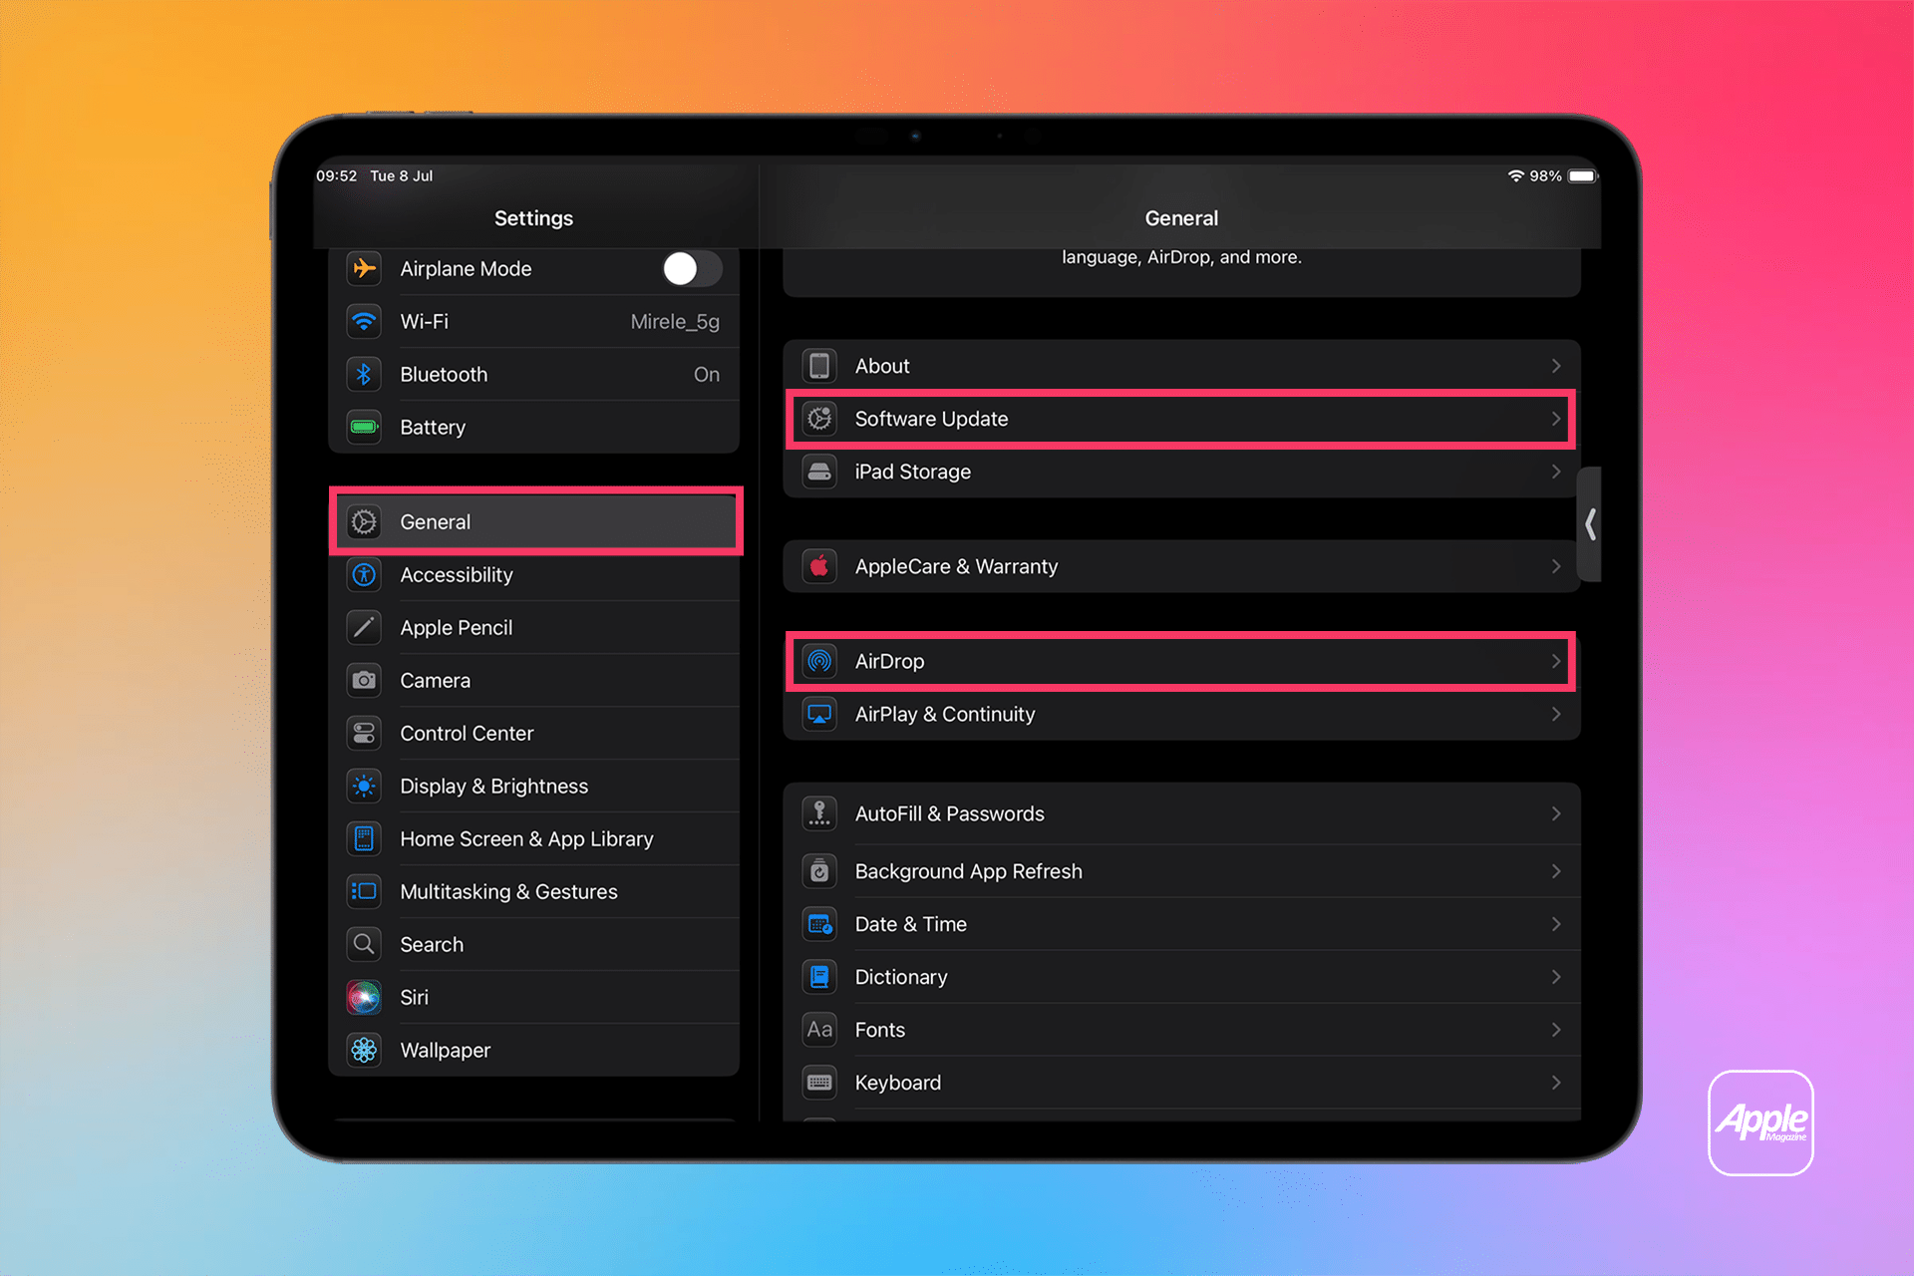Expand the Keyboard row chevron
The image size is (1914, 1276).
(x=1556, y=1083)
